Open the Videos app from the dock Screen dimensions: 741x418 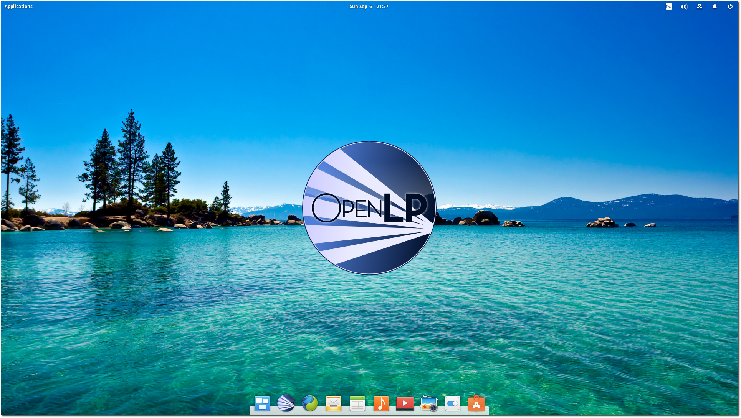(x=405, y=403)
